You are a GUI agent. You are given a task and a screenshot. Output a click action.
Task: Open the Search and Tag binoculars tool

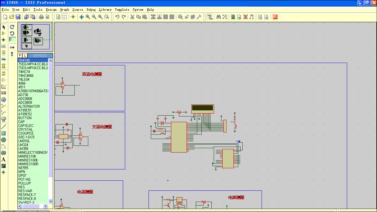218,17
